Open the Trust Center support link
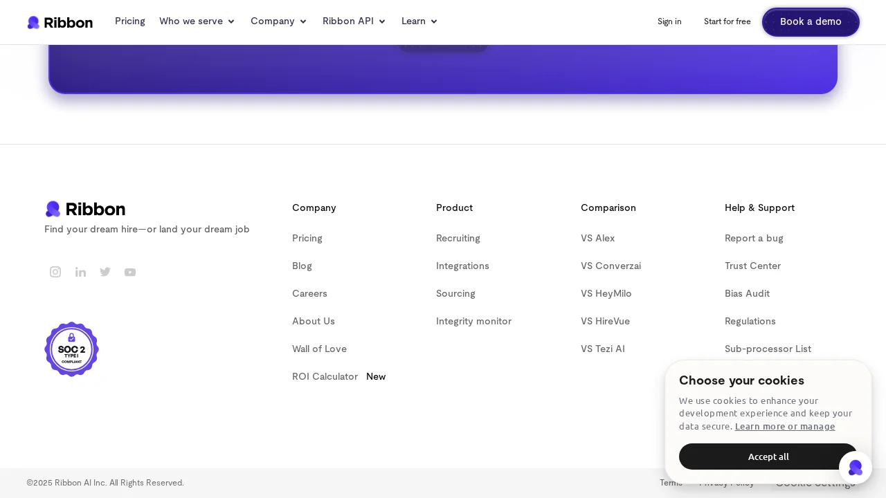The height and width of the screenshot is (498, 886). 752,266
